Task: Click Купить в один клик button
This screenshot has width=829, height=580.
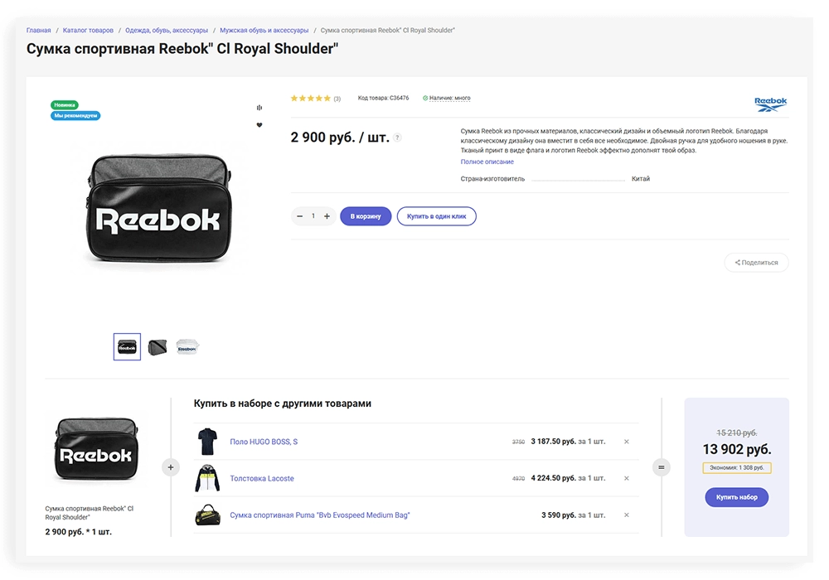Action: tap(436, 216)
